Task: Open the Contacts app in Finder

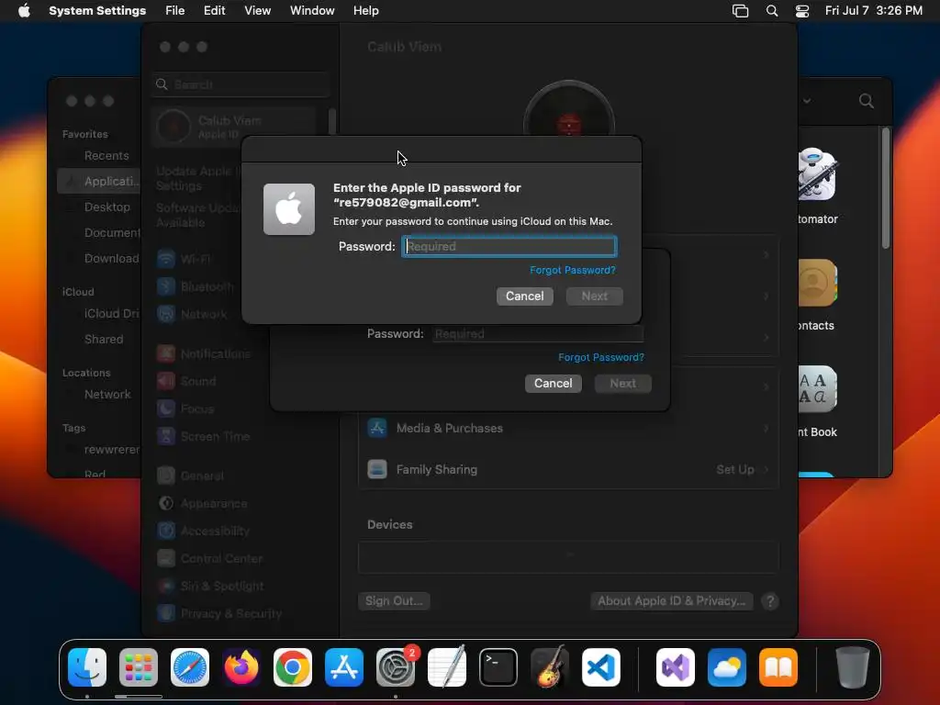Action: [817, 283]
